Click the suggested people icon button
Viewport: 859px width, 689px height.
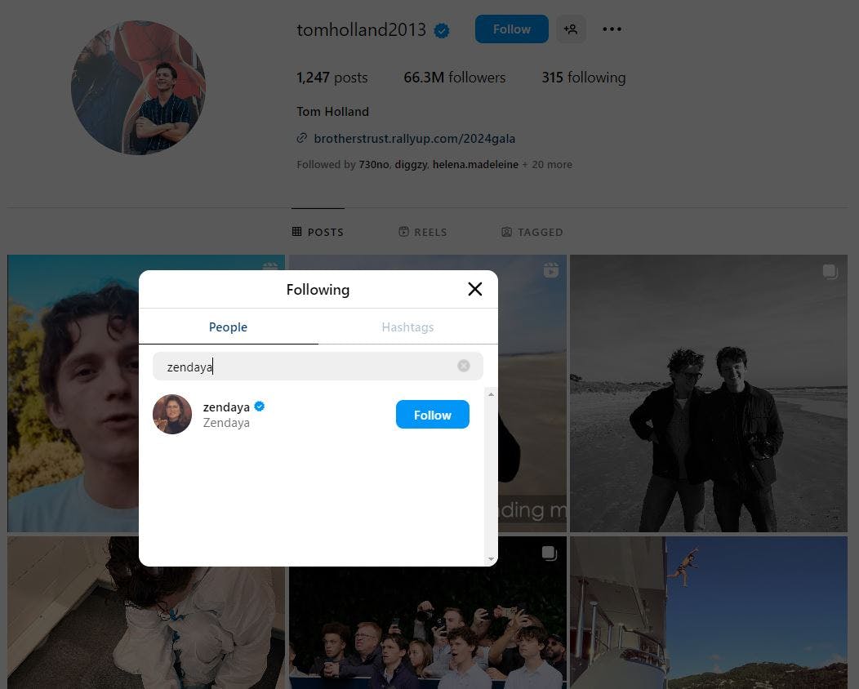(571, 29)
